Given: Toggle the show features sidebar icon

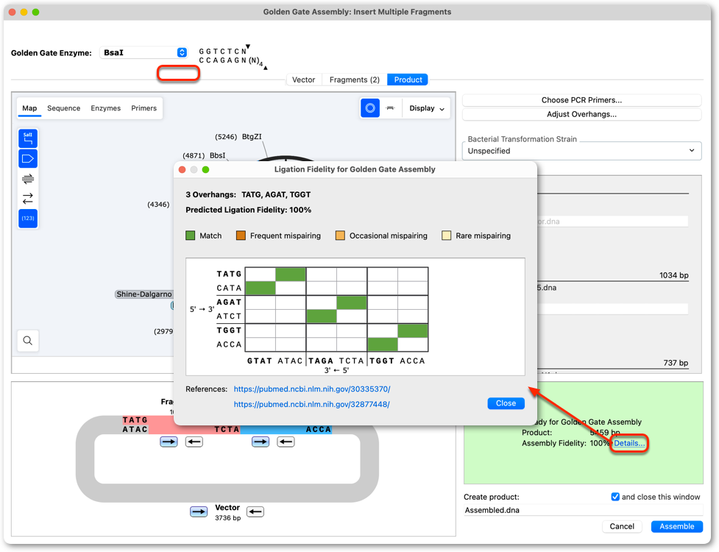Looking at the screenshot, I should tap(28, 159).
